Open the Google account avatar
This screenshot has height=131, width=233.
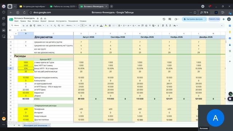tap(229, 19)
